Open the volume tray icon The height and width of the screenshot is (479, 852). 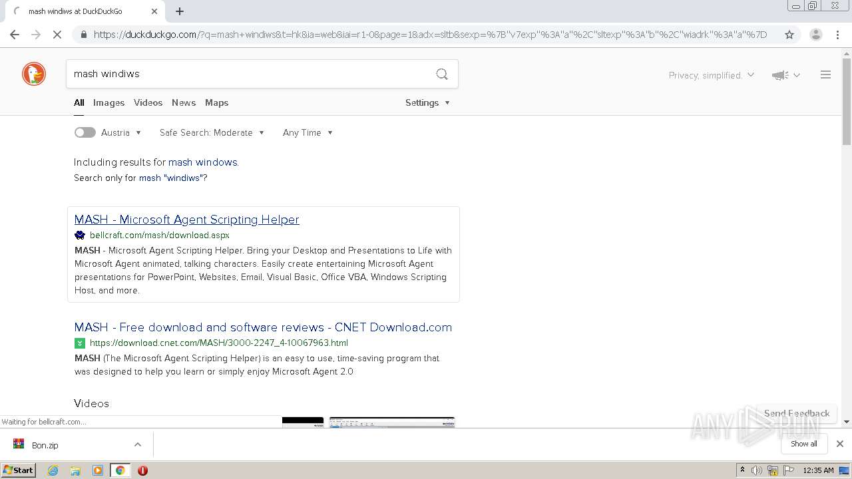point(757,470)
